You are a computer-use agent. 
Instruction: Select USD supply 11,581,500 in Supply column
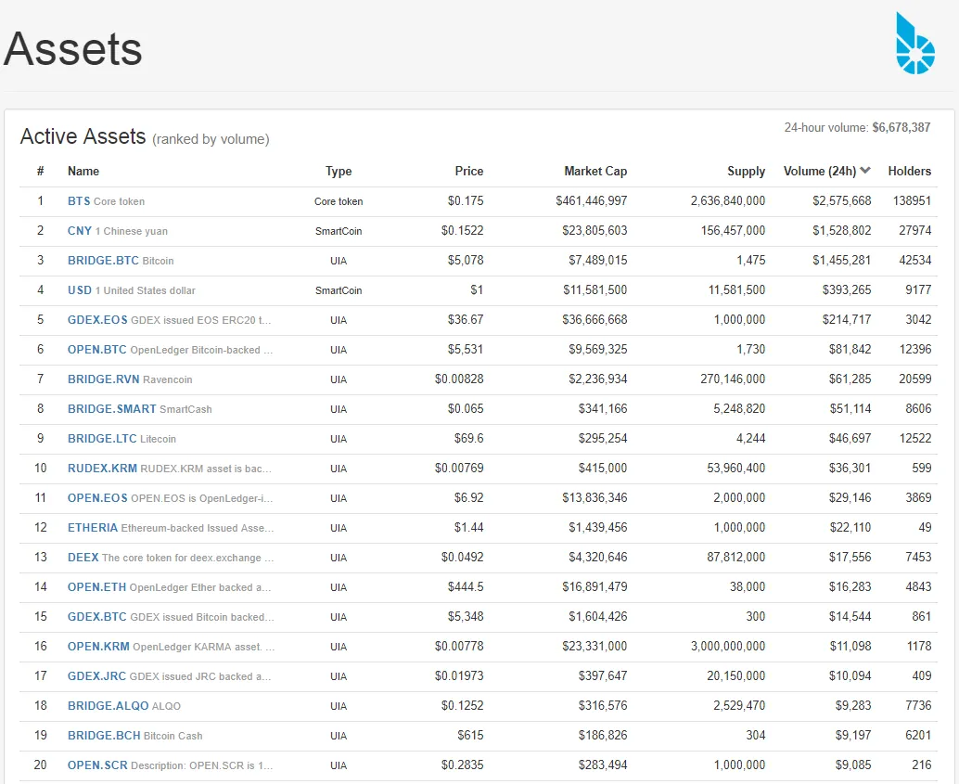click(736, 290)
